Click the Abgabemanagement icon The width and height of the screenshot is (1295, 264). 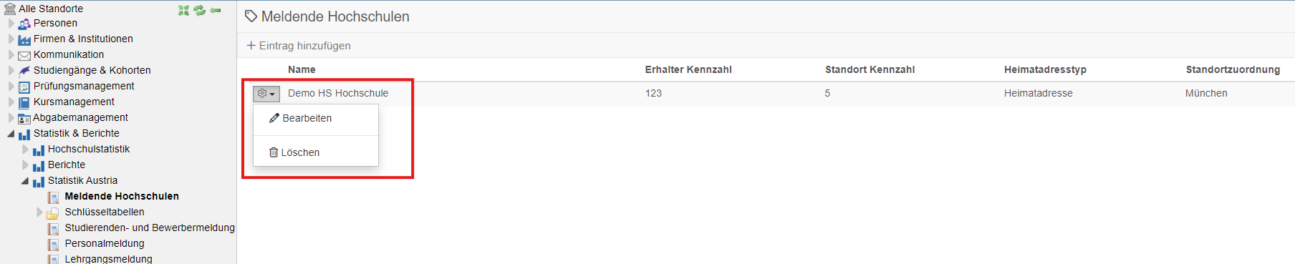24,118
